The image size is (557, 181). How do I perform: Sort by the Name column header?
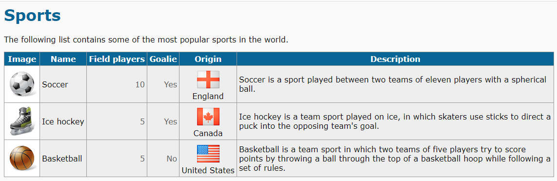63,59
